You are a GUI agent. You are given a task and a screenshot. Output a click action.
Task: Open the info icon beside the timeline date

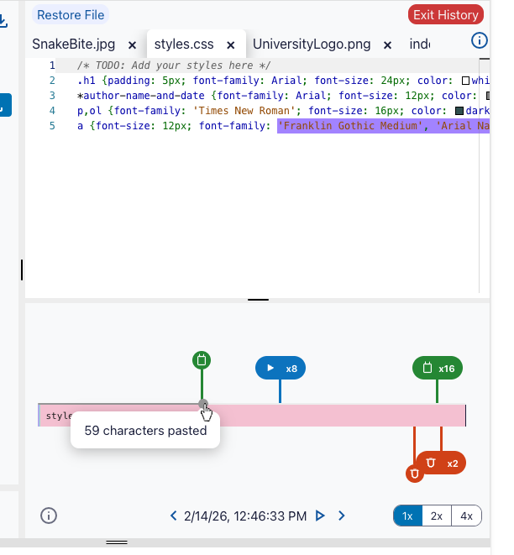pyautogui.click(x=49, y=516)
